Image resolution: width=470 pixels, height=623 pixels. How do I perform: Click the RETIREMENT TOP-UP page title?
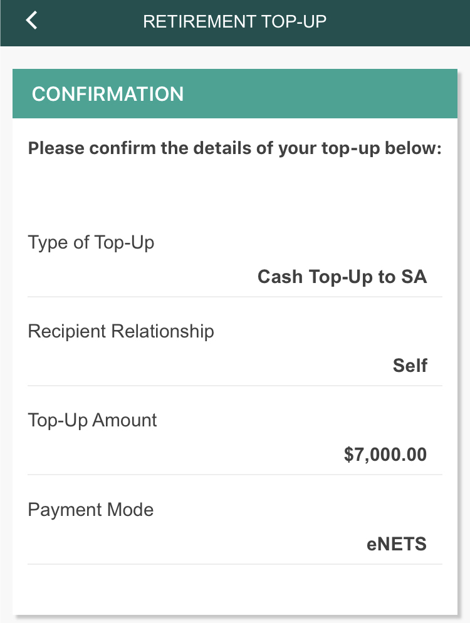[234, 21]
